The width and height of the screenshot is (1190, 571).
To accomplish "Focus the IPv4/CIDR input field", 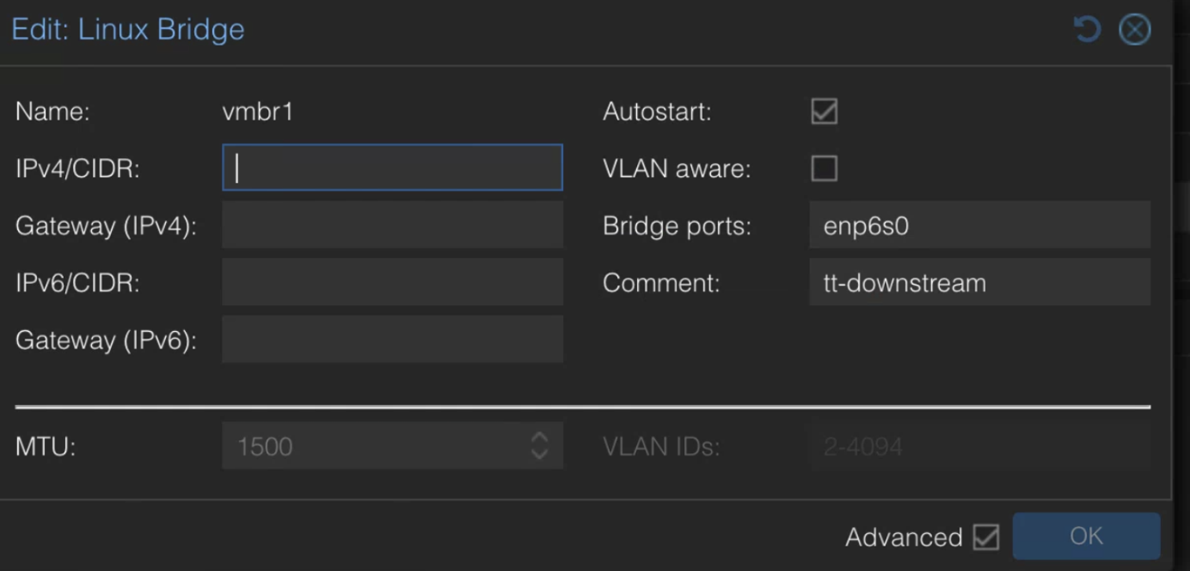I will [x=392, y=168].
